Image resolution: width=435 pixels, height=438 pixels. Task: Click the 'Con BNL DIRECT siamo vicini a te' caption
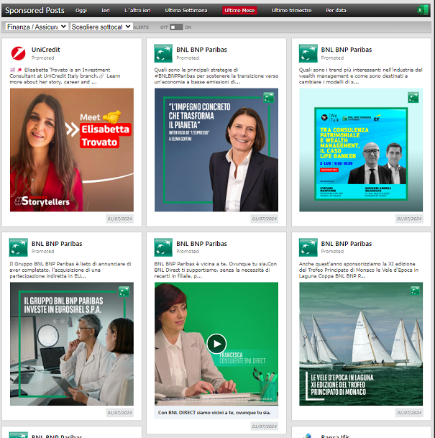[214, 413]
